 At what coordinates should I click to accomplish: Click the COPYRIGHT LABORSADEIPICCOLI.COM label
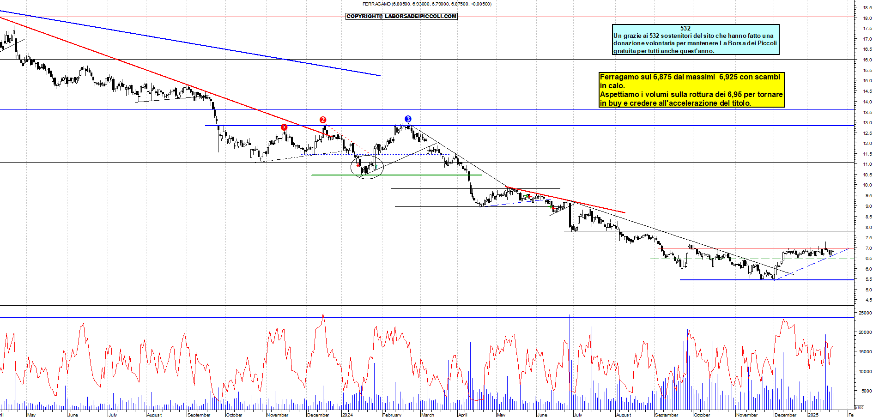[x=401, y=16]
